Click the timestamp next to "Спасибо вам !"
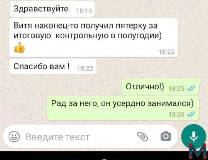The width and height of the screenshot is (208, 160). click(x=85, y=68)
